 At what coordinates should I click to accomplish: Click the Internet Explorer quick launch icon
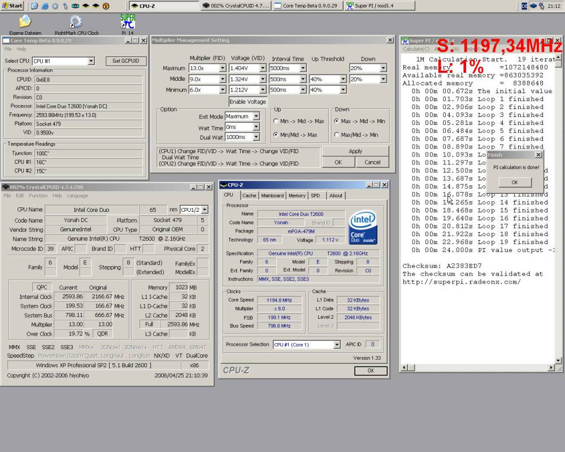[34, 6]
